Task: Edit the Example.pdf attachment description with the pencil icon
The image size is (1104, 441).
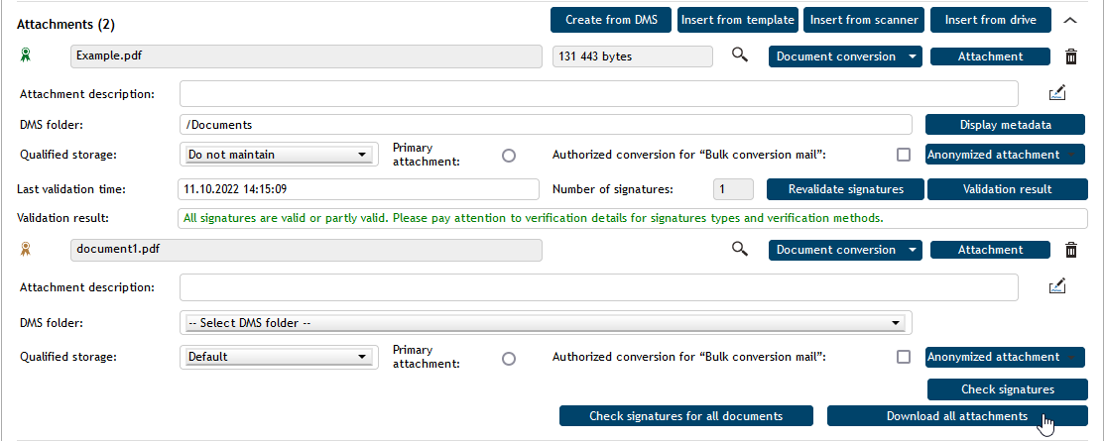Action: (x=1056, y=93)
